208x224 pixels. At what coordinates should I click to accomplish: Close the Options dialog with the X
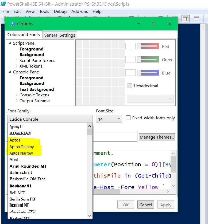pyautogui.click(x=169, y=24)
